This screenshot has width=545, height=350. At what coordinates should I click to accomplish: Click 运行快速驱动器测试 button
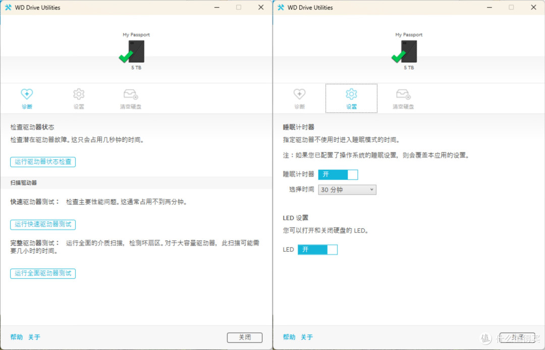43,224
